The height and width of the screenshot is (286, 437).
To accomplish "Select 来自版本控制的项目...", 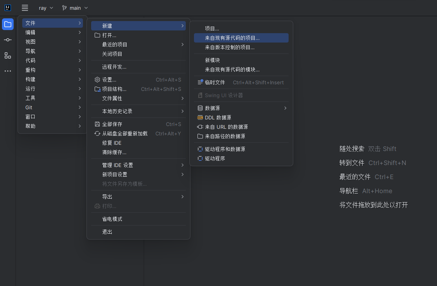I will click(241, 47).
